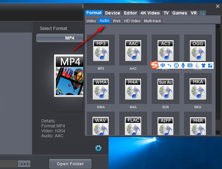Select the OGG audio format icon
This screenshot has width=222, height=169.
[198, 50]
